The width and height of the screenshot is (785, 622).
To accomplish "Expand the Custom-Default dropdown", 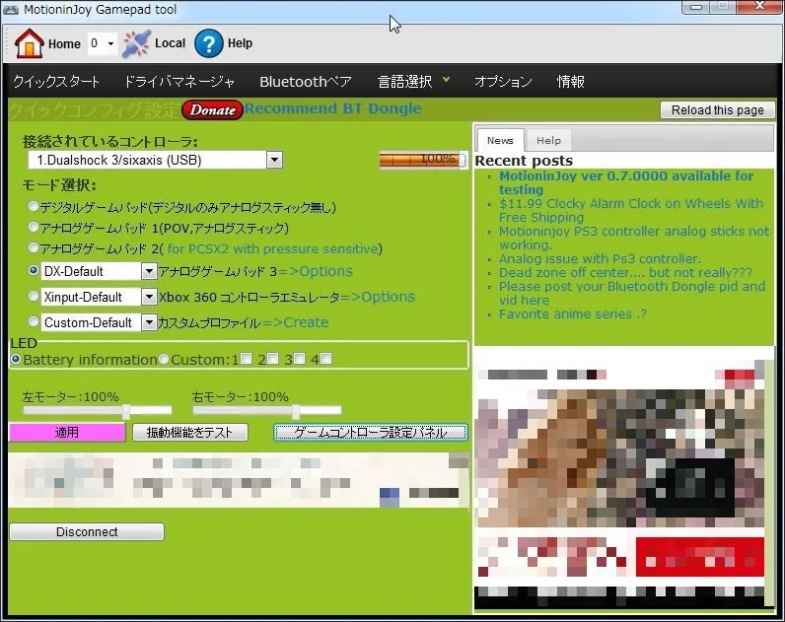I will [149, 322].
